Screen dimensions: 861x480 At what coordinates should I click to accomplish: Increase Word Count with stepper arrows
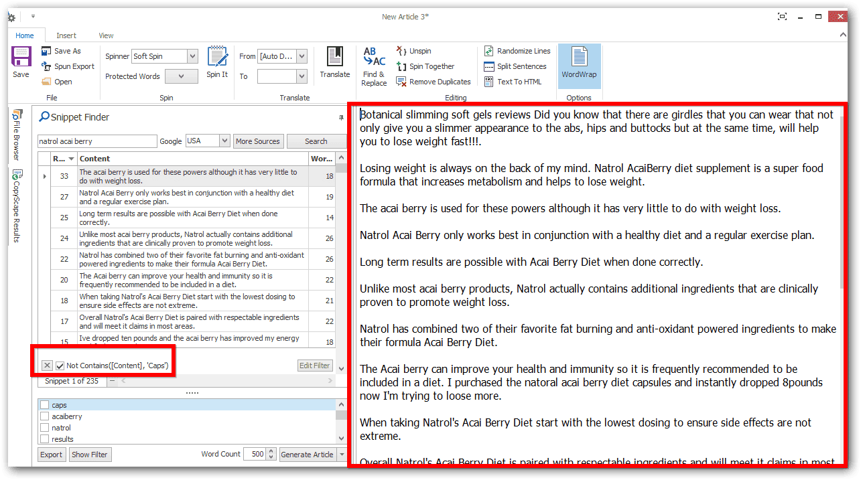[x=271, y=451]
